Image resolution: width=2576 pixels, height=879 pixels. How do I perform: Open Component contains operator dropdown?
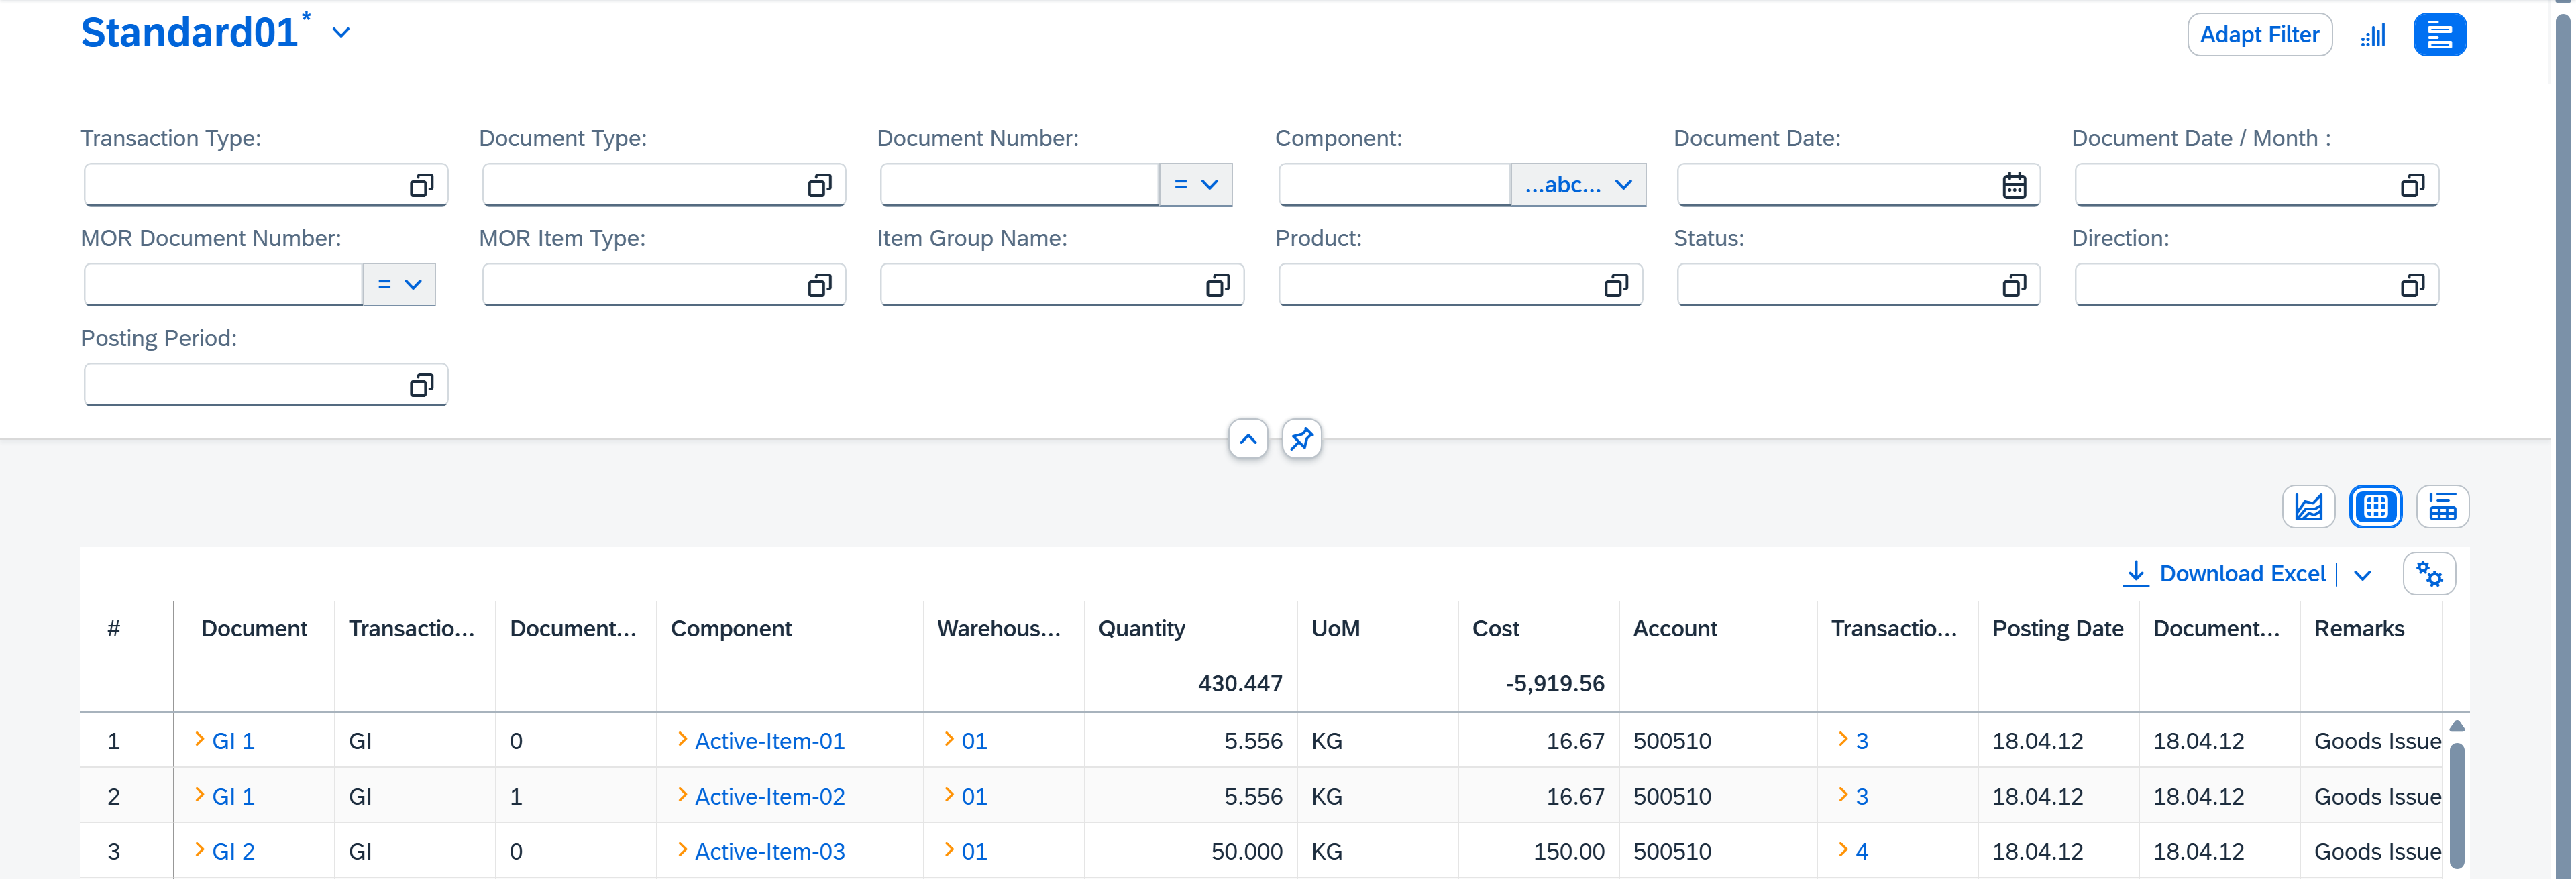click(x=1578, y=185)
